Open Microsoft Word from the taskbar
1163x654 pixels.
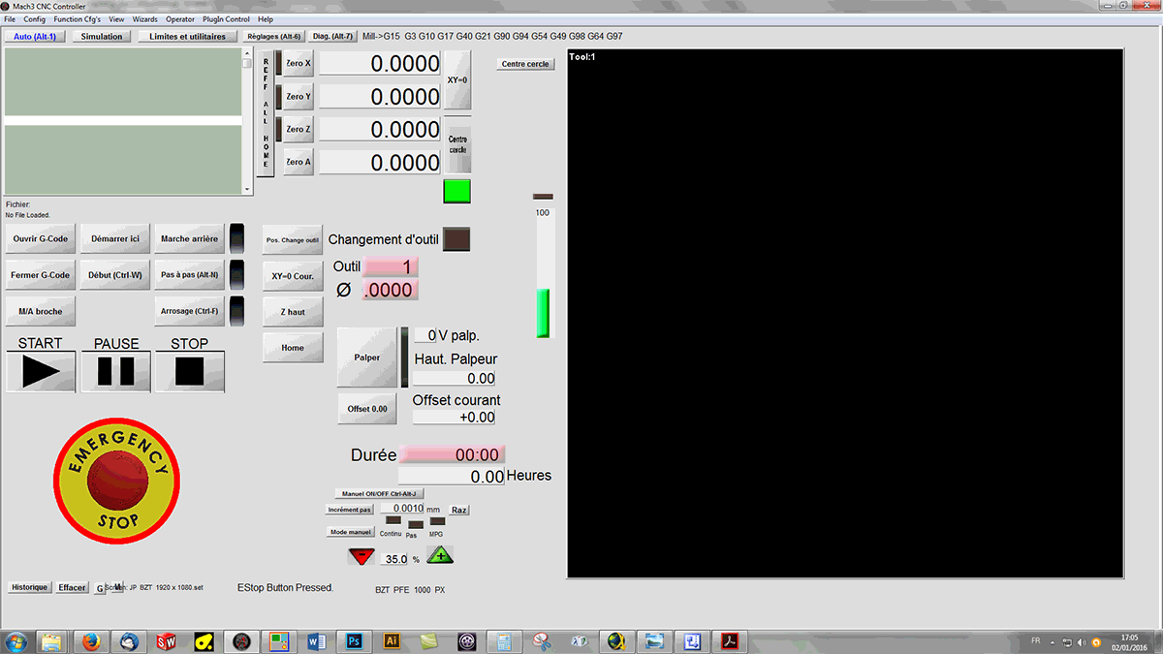click(316, 641)
